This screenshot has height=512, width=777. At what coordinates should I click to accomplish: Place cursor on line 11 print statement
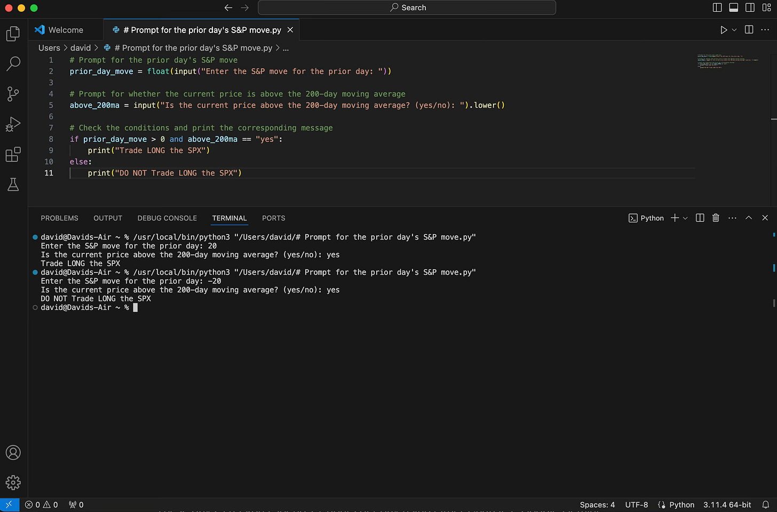[164, 173]
